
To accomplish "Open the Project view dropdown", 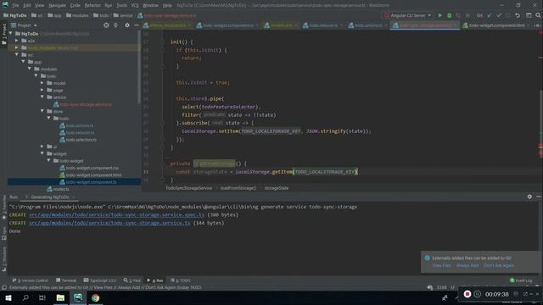I will (24, 25).
